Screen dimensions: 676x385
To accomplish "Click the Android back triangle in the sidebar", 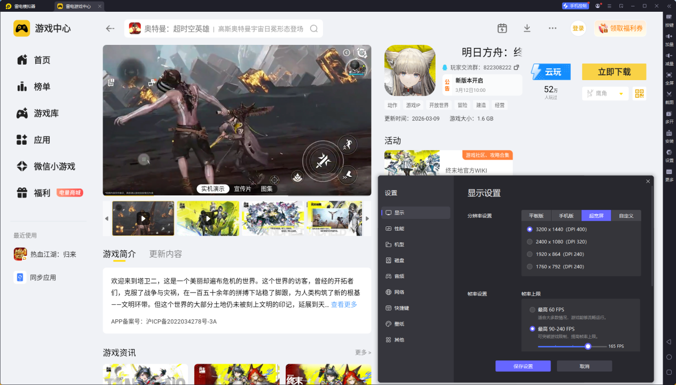I will (669, 342).
